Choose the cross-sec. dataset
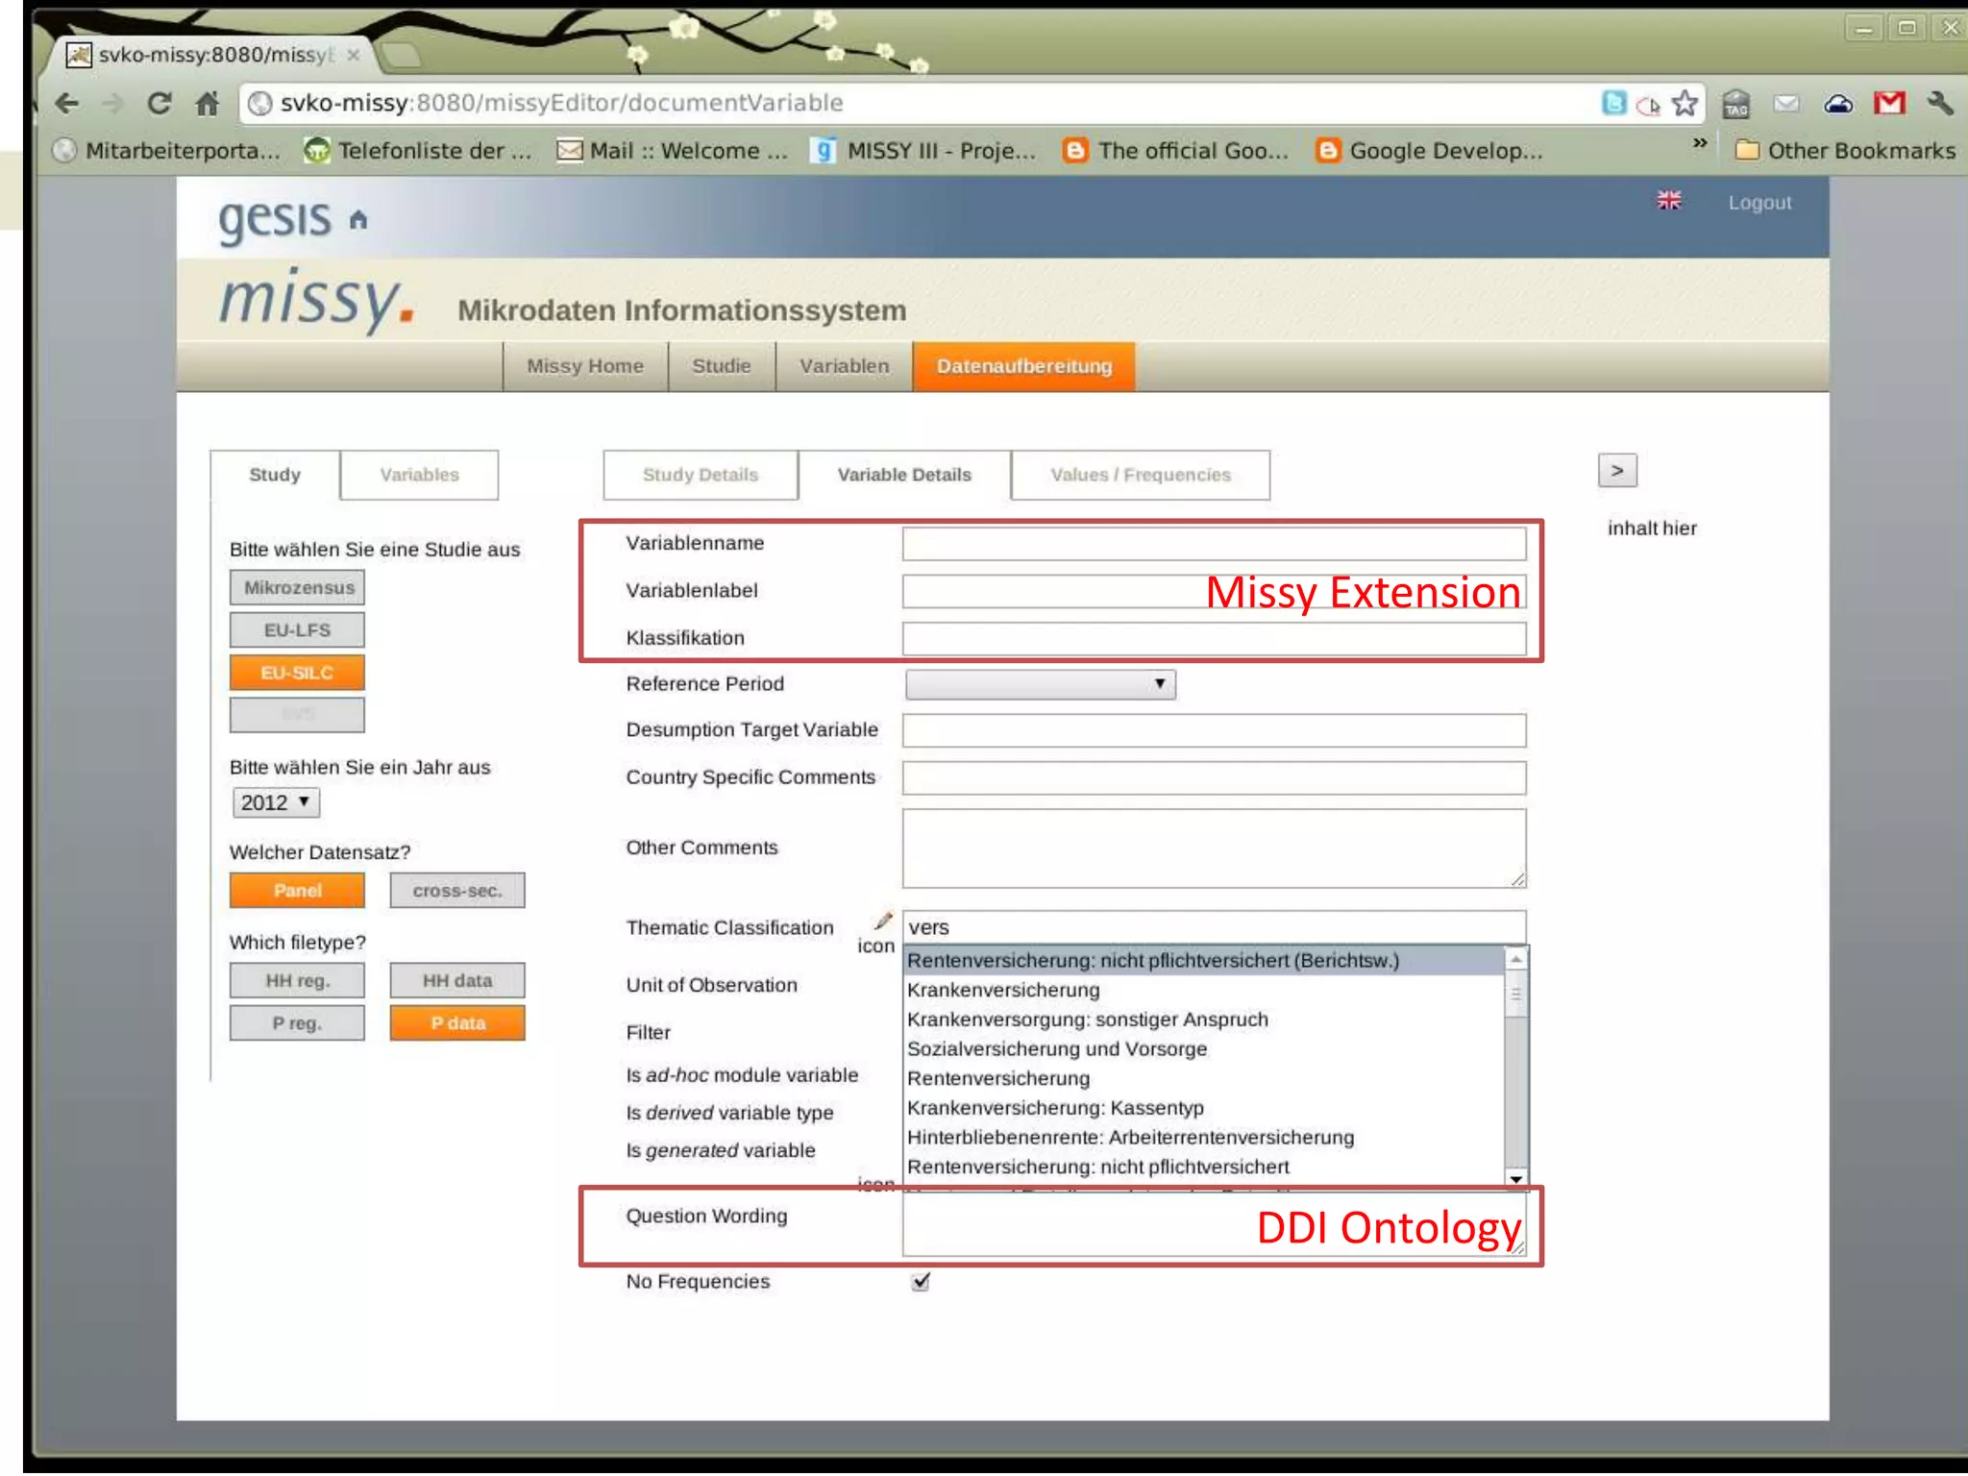The height and width of the screenshot is (1476, 1968). point(457,891)
